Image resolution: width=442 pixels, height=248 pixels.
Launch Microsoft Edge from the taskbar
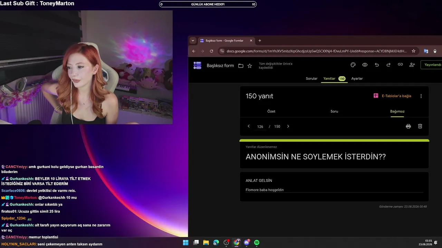216,242
